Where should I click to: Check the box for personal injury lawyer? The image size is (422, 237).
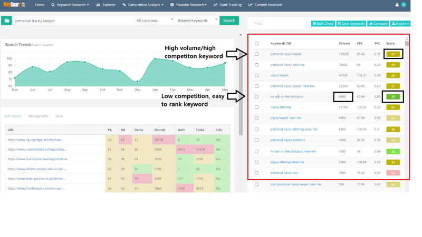click(256, 54)
